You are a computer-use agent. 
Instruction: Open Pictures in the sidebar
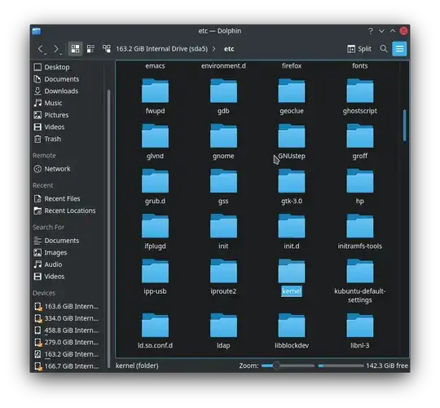coord(68,115)
